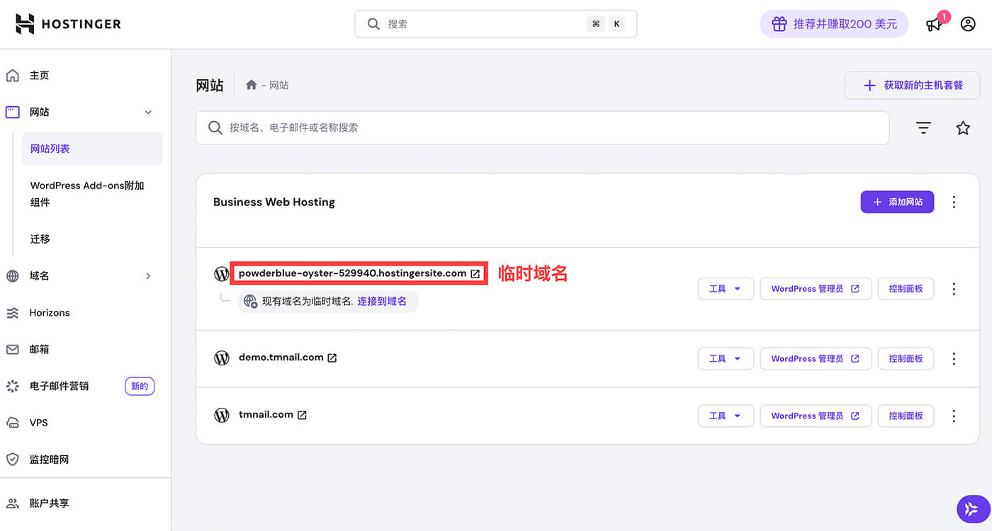
Task: Click demo.tmnail.com domain text
Action: [x=281, y=358]
